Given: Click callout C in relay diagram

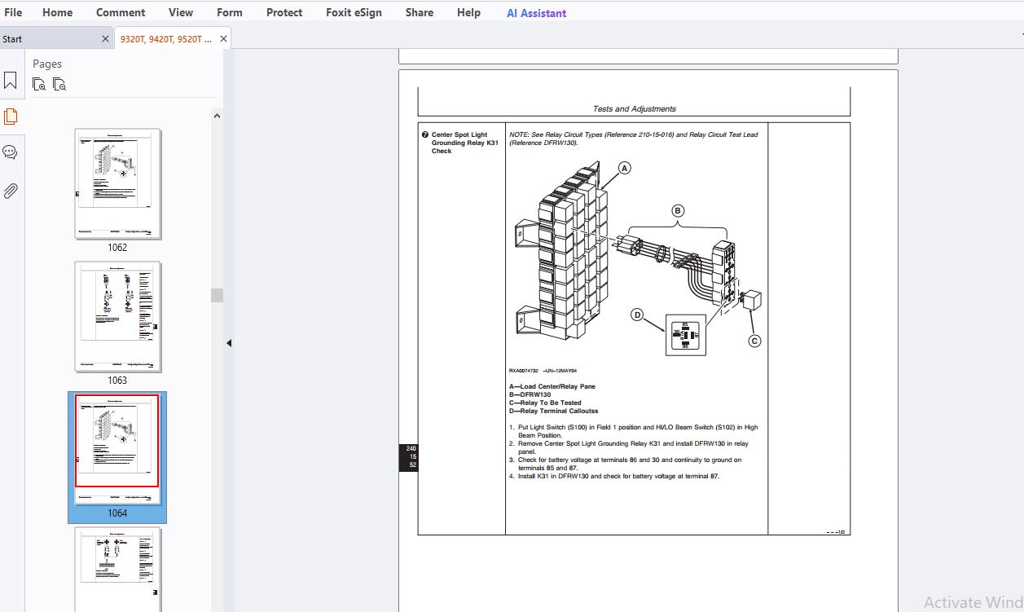Looking at the screenshot, I should tap(754, 341).
